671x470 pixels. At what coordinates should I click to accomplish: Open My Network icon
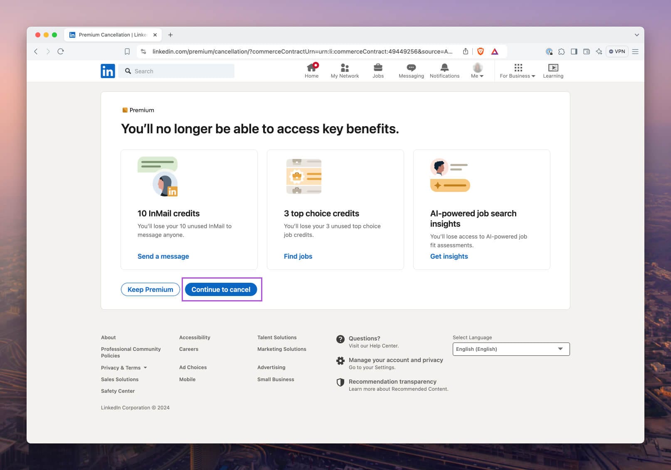click(x=345, y=68)
